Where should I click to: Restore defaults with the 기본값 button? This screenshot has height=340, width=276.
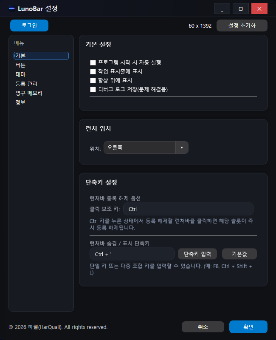click(239, 254)
